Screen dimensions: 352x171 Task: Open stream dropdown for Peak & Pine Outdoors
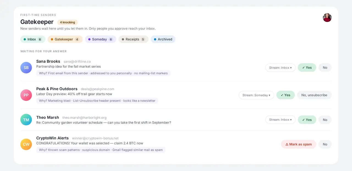click(x=256, y=95)
